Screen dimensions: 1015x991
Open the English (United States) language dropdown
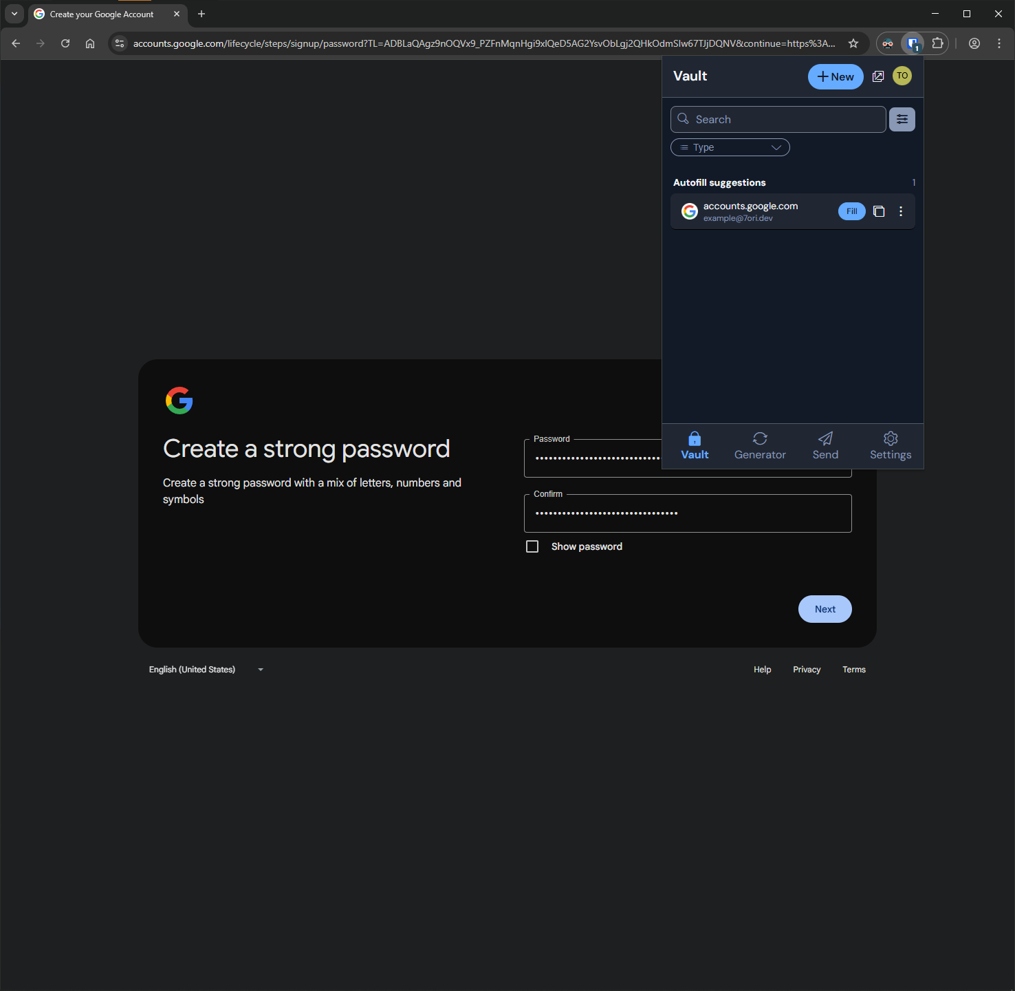(206, 670)
